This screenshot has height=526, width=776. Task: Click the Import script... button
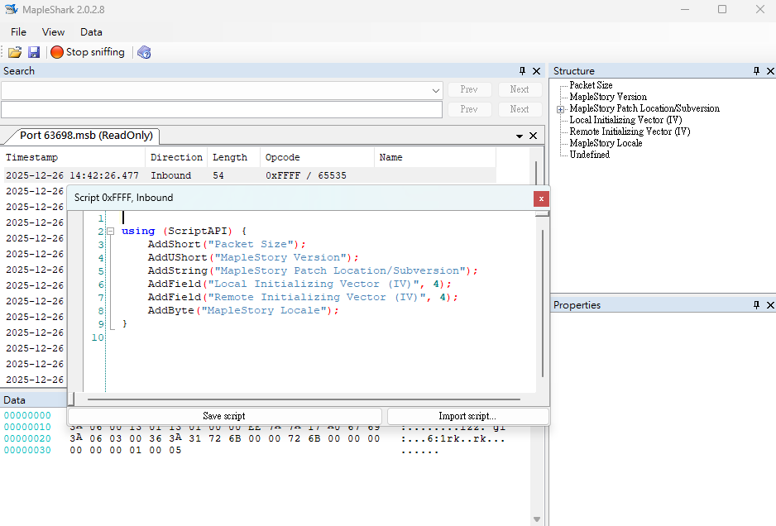coord(467,416)
